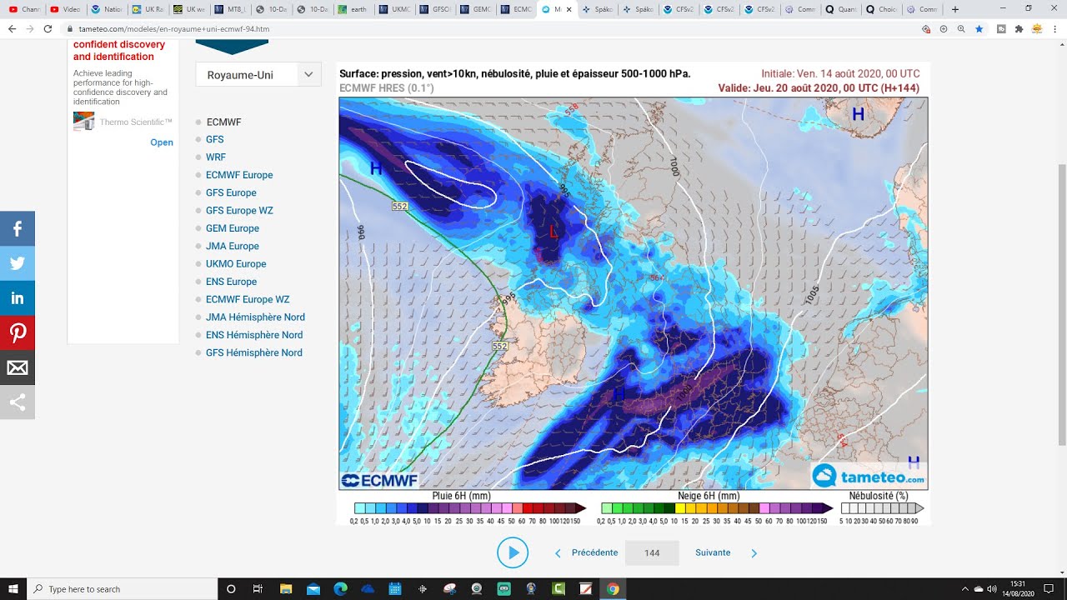Image resolution: width=1067 pixels, height=600 pixels.
Task: Click Suivante to advance forecast
Action: (x=713, y=552)
